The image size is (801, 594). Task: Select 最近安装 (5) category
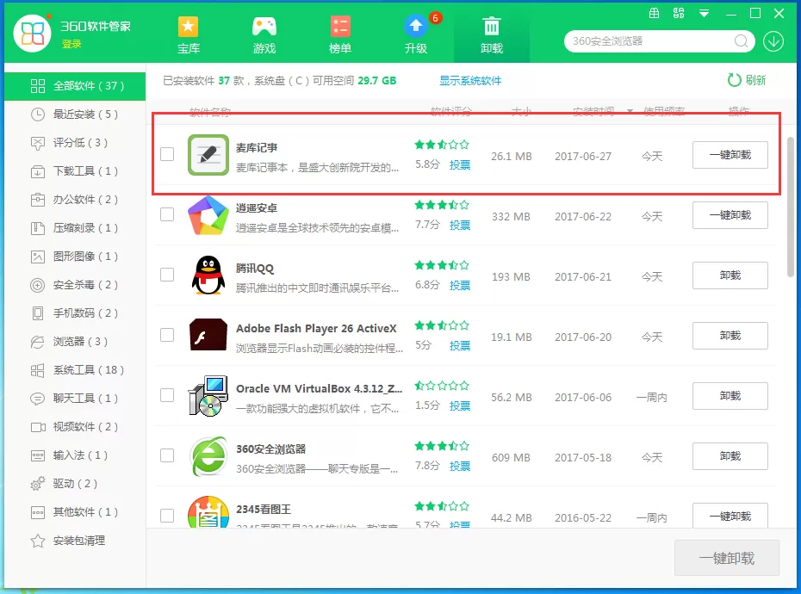pos(75,114)
